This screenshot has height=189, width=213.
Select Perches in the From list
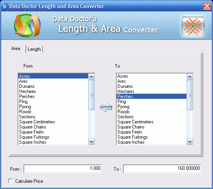pos(53,96)
